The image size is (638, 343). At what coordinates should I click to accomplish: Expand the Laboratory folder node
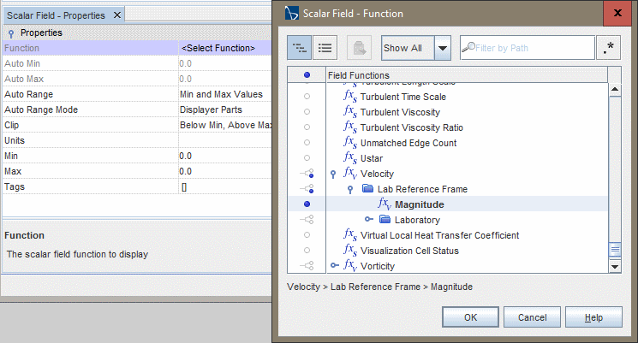click(368, 220)
